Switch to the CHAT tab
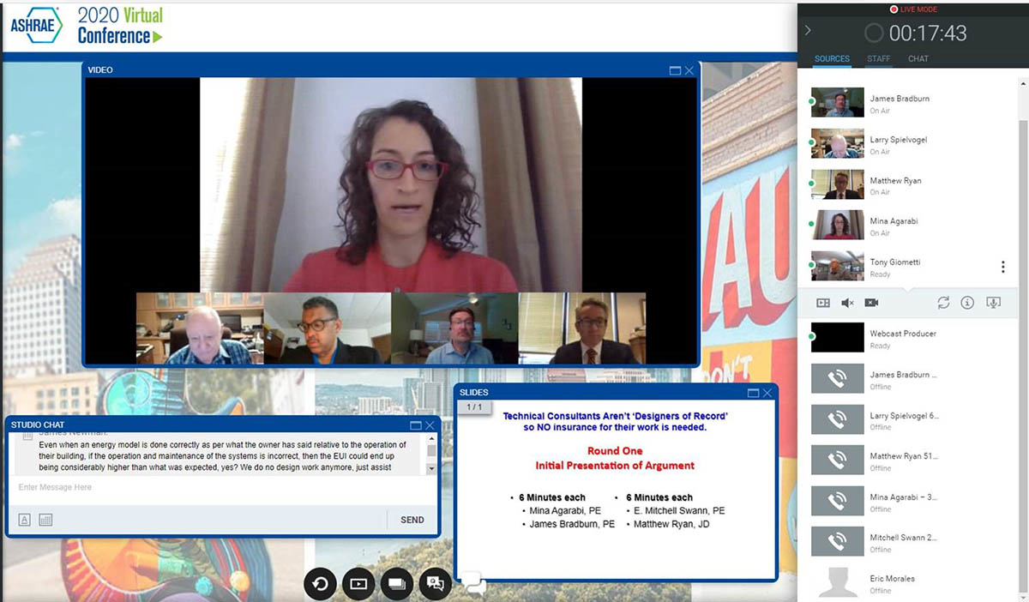The image size is (1029, 602). point(918,59)
